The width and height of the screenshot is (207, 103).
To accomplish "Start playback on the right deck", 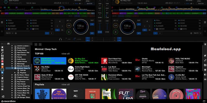I will point(116,32).
